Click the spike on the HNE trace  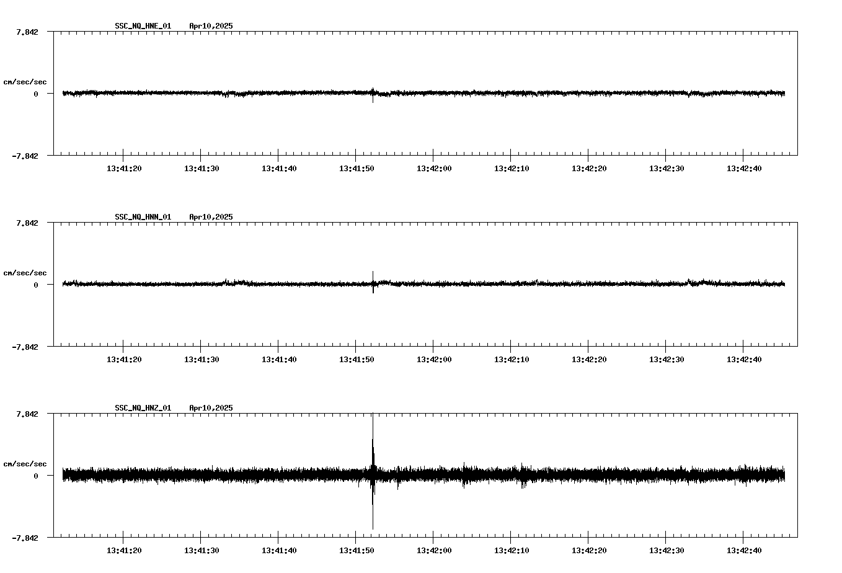(373, 93)
